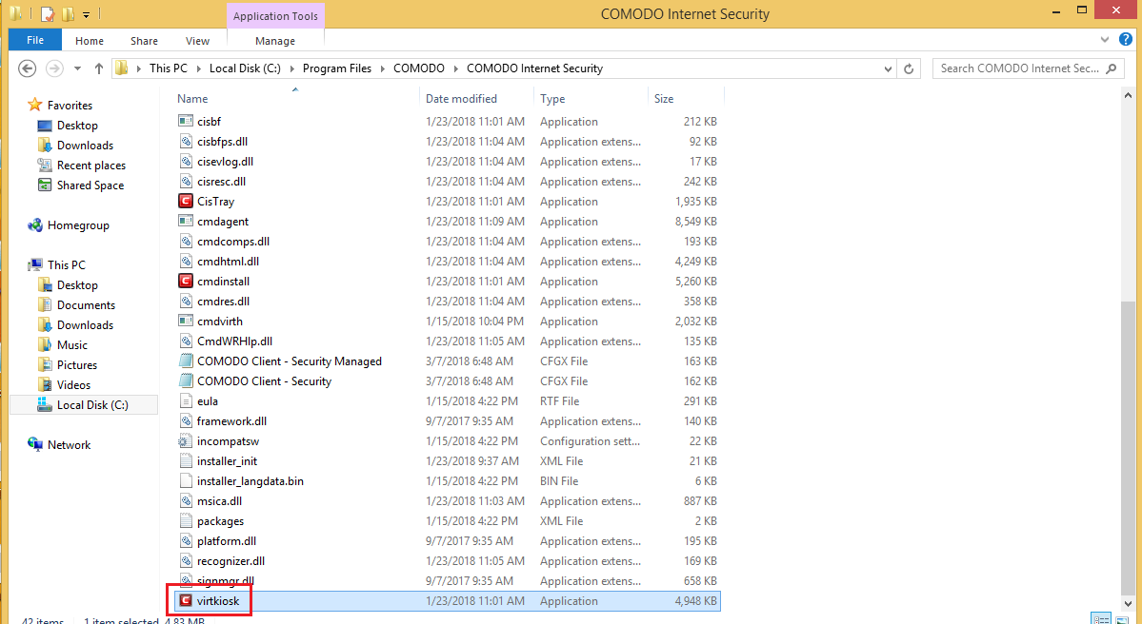This screenshot has width=1142, height=624.
Task: Click the search magnifier icon
Action: [1111, 68]
